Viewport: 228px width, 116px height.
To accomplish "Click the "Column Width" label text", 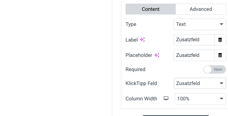I will pyautogui.click(x=141, y=99).
